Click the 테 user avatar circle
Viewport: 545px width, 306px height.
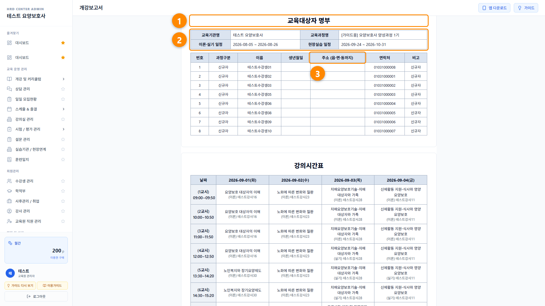click(10, 273)
